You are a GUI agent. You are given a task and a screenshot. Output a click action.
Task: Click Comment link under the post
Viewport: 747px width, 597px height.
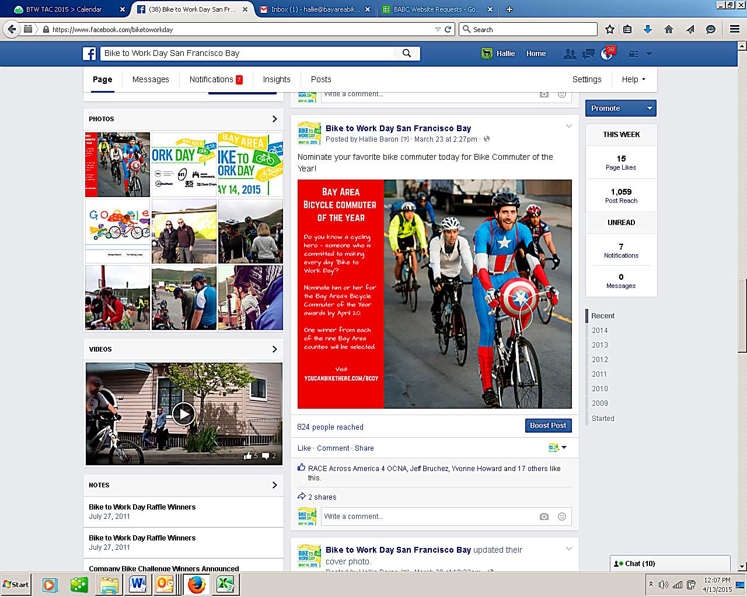pyautogui.click(x=333, y=448)
